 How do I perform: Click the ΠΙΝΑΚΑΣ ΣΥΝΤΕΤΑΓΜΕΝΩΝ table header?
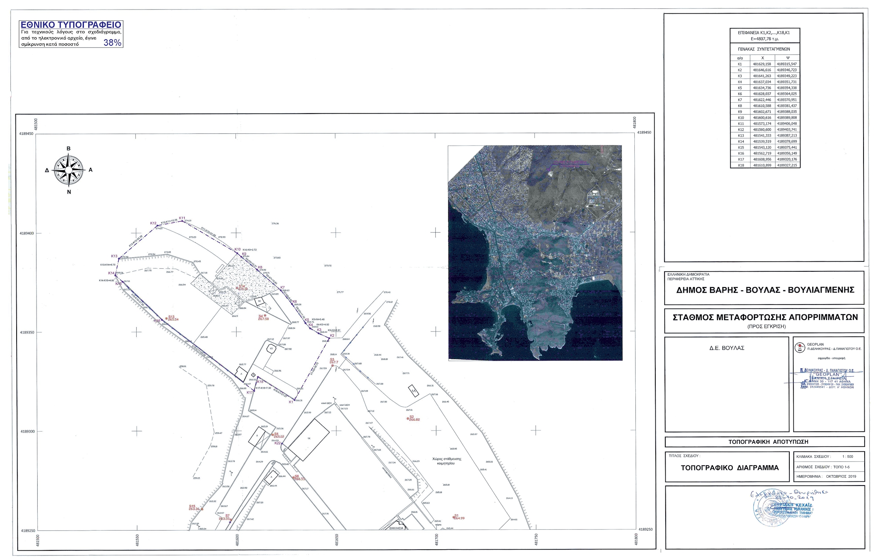coord(764,49)
